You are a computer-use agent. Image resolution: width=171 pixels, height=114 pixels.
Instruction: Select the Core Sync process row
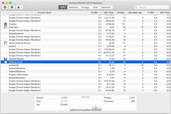tap(85, 27)
